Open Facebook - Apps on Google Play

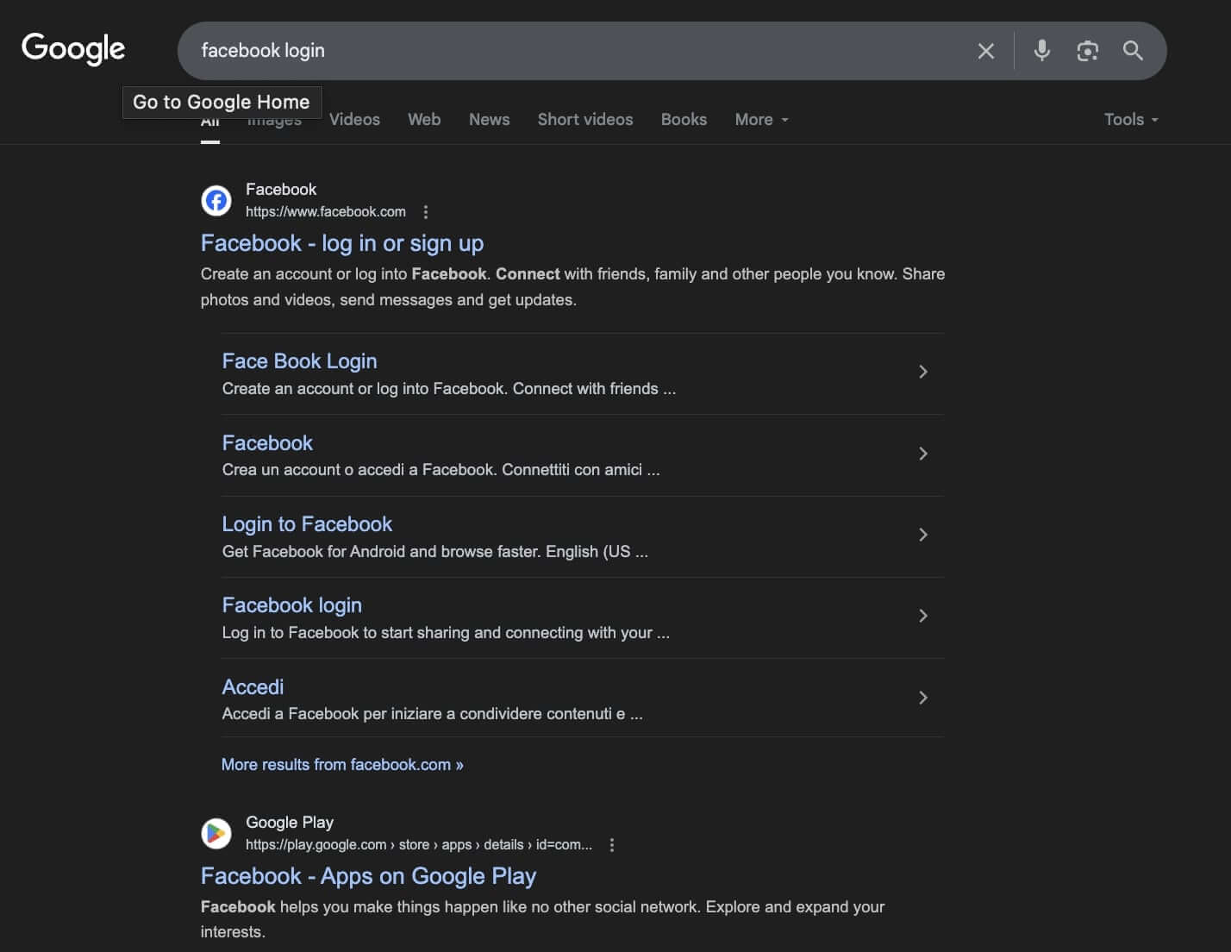(368, 876)
